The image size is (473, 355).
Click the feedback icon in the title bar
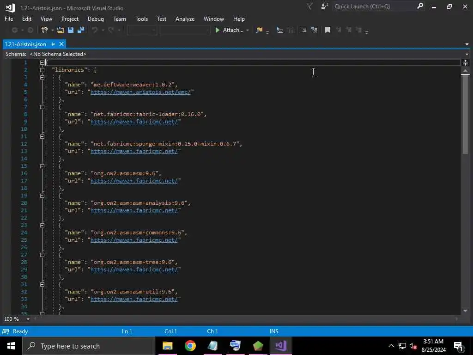tap(325, 6)
